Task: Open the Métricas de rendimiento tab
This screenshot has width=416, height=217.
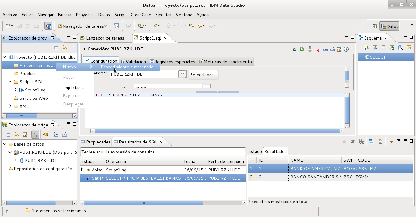Action: 225,61
